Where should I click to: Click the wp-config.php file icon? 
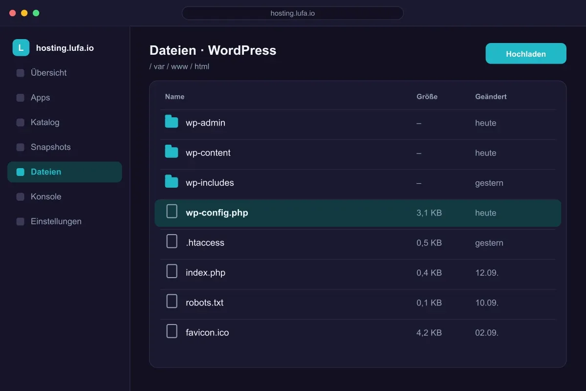coord(172,211)
